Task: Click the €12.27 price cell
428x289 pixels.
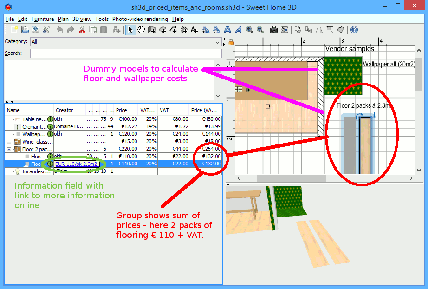Action: pos(126,126)
